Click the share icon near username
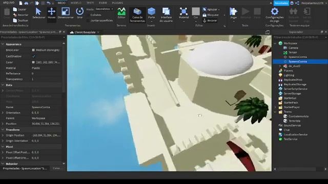The image size is (328, 184). pos(297,3)
